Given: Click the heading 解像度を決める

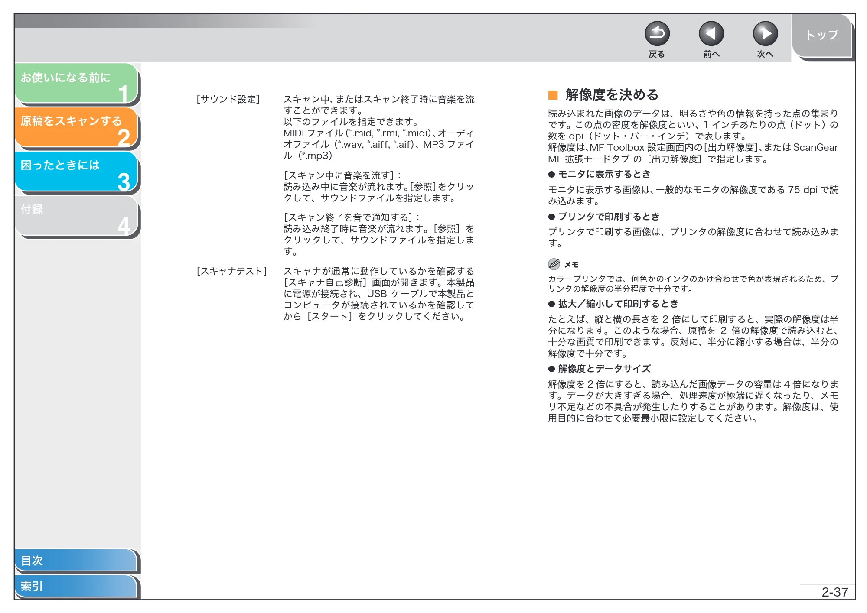Looking at the screenshot, I should click(x=612, y=94).
